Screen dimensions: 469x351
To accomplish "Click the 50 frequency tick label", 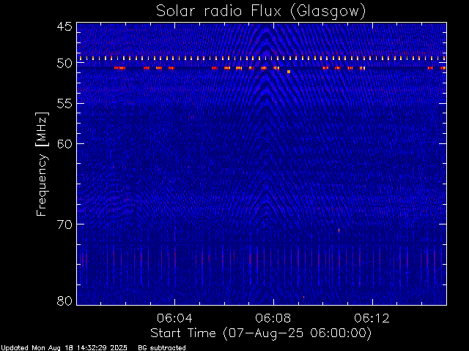I will point(64,64).
